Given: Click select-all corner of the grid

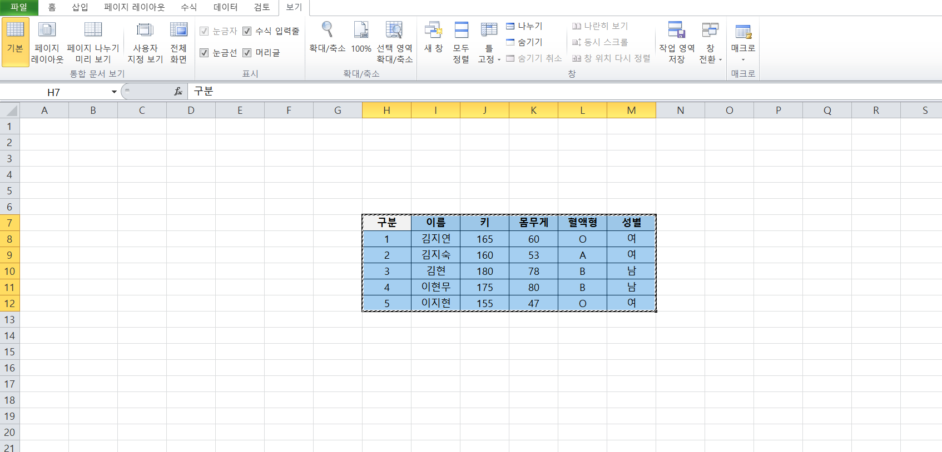Looking at the screenshot, I should click(9, 110).
